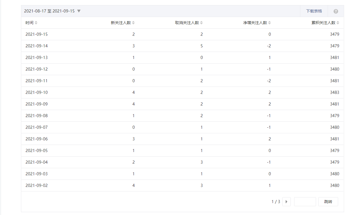
Task: Click the 2021-08-17 至 2021-09-15 date range
Action: tap(49, 11)
